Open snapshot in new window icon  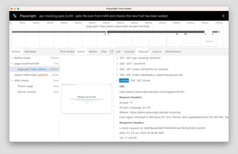click(112, 52)
